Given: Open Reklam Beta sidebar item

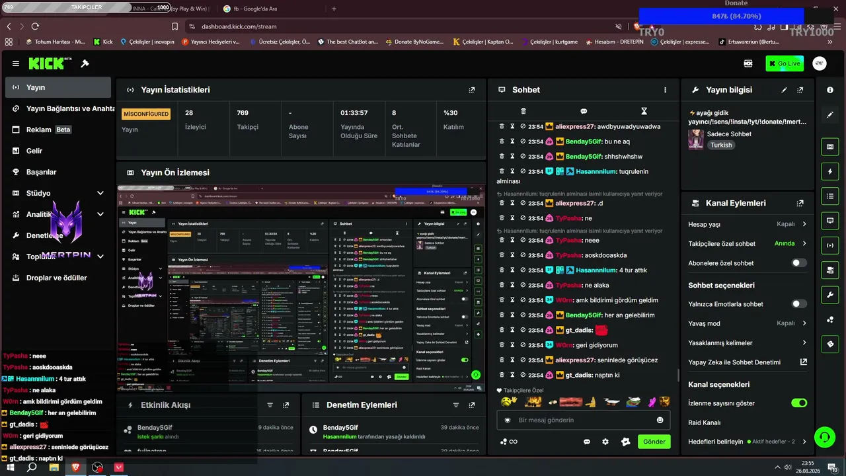Looking at the screenshot, I should pyautogui.click(x=58, y=130).
